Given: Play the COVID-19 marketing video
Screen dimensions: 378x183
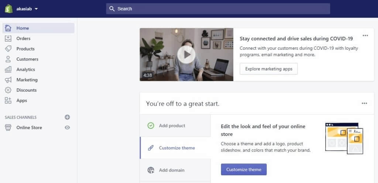Looking at the screenshot, I should point(186,54).
